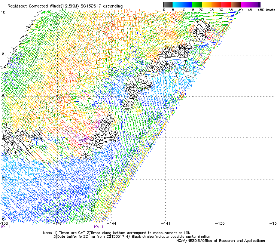Image resolution: width=277 pixels, height=243 pixels.
Task: Click the NOAA/NESDIS Office of Research credit
Action: point(220,241)
